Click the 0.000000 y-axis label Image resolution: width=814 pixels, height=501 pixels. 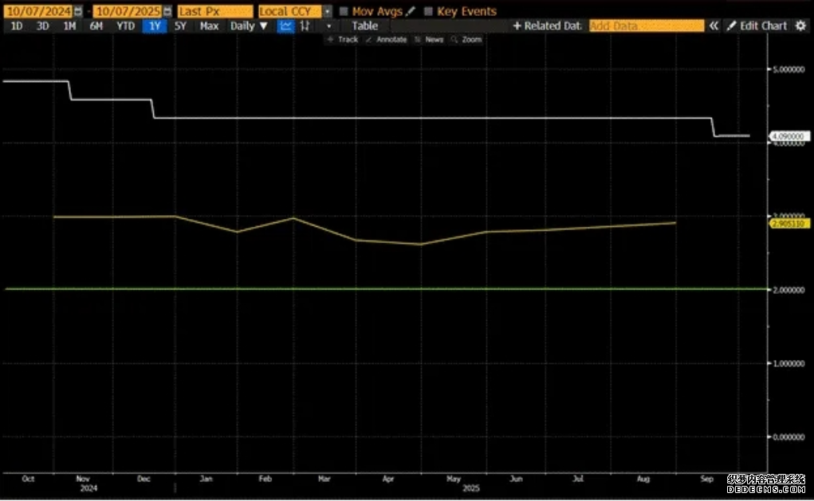pyautogui.click(x=788, y=437)
